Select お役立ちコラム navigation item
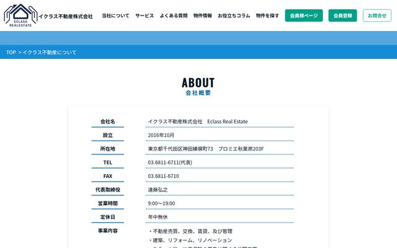The width and height of the screenshot is (397, 248). click(234, 15)
